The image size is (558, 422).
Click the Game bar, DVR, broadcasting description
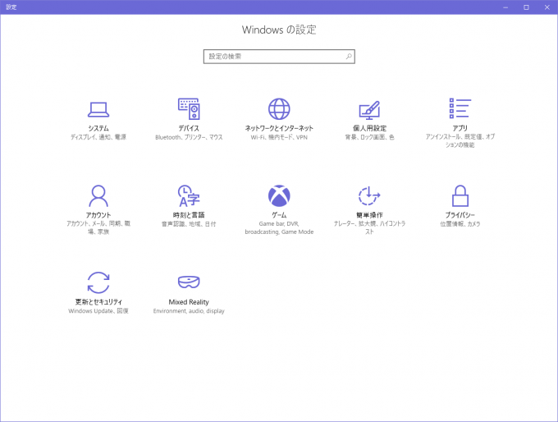point(279,228)
